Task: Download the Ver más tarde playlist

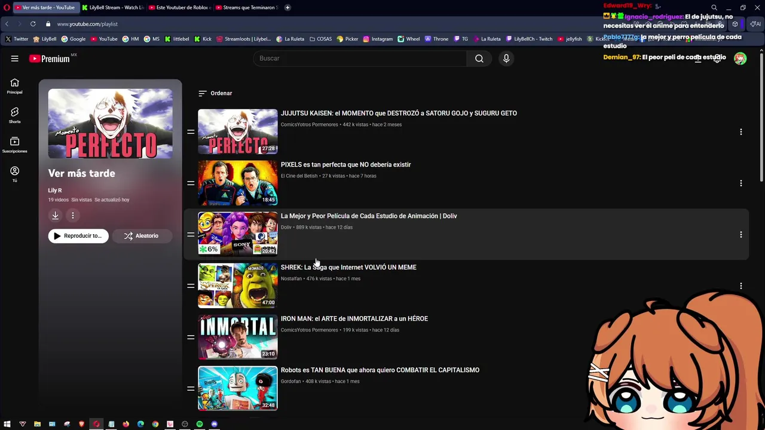Action: (55, 216)
